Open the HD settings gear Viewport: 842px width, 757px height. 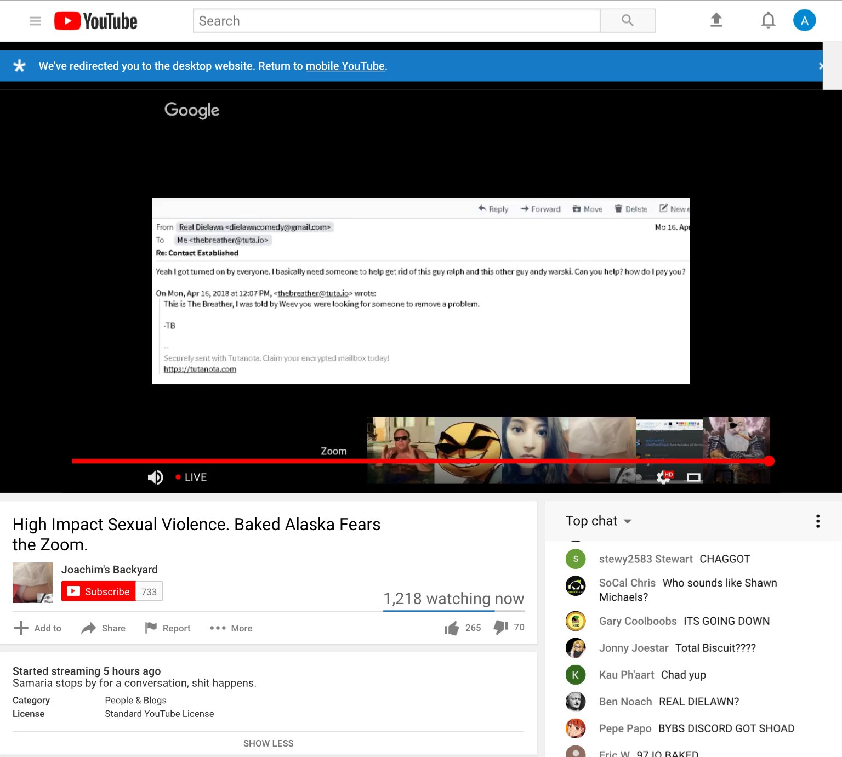click(664, 477)
